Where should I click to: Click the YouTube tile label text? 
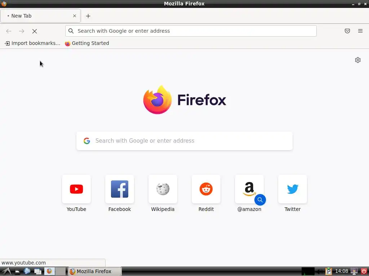point(76,209)
